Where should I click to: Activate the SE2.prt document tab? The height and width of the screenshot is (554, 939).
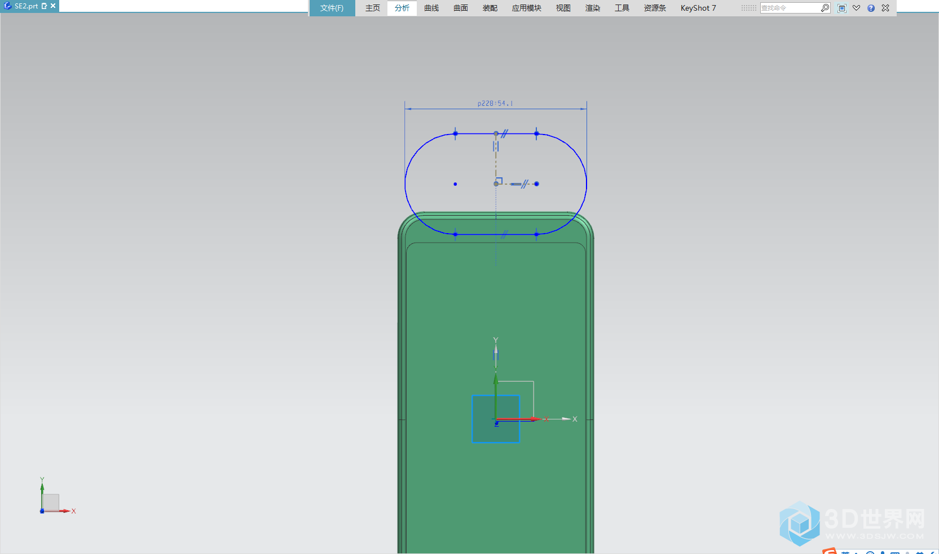point(26,6)
